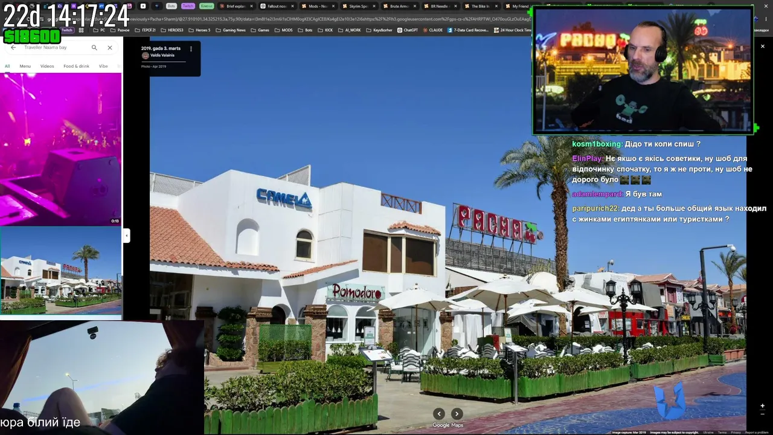Viewport: 773px width, 435px height.
Task: Close the Fallout browser tab
Action: click(292, 6)
